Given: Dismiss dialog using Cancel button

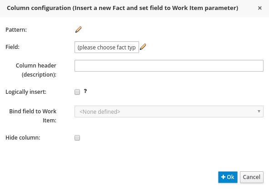Looking at the screenshot, I should 251,177.
